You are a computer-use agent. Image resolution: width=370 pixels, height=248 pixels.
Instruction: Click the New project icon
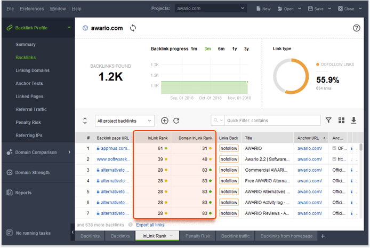(x=259, y=9)
